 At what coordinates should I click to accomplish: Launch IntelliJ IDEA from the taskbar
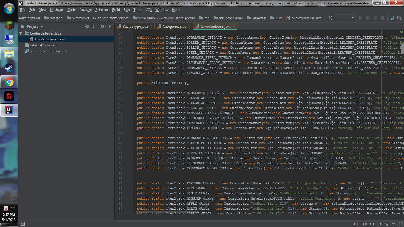[9, 110]
